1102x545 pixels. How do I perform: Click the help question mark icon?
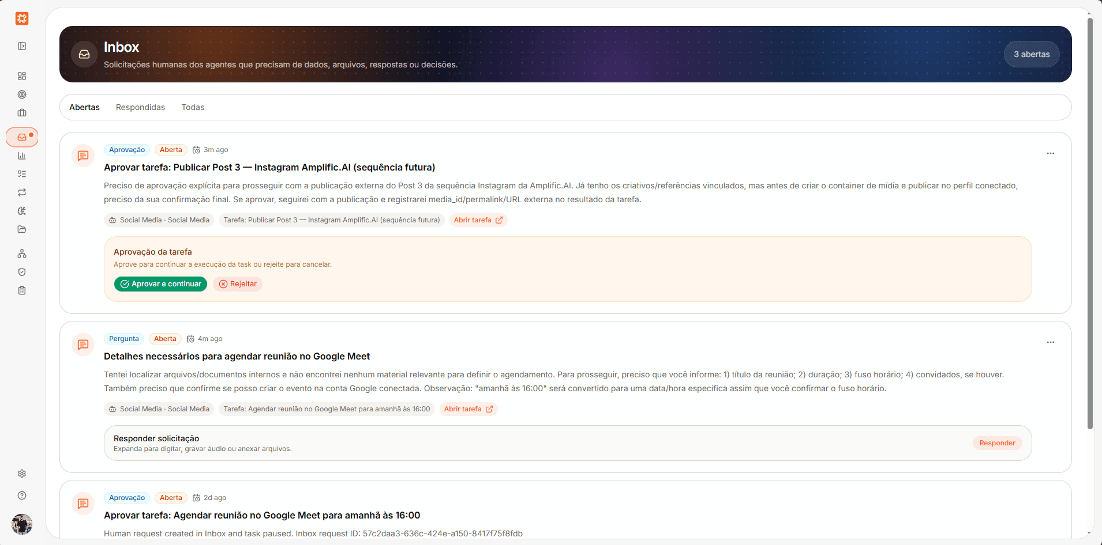tap(22, 495)
